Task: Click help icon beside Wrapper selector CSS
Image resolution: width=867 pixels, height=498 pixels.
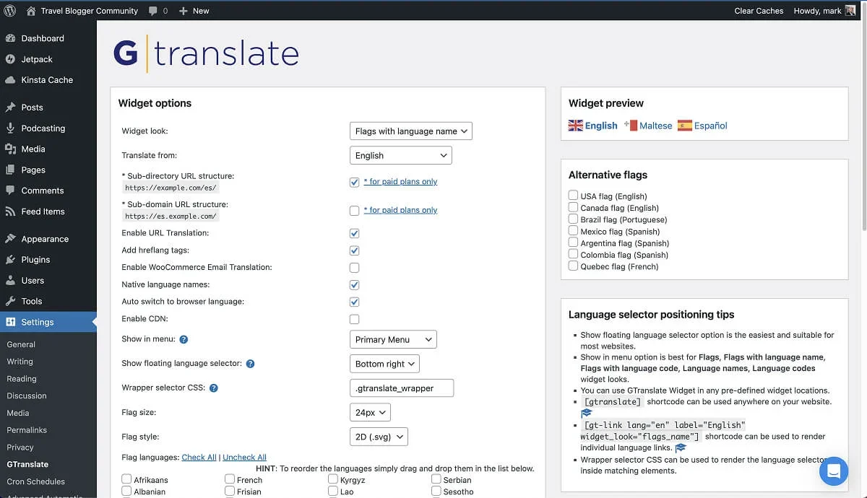Action: click(214, 388)
